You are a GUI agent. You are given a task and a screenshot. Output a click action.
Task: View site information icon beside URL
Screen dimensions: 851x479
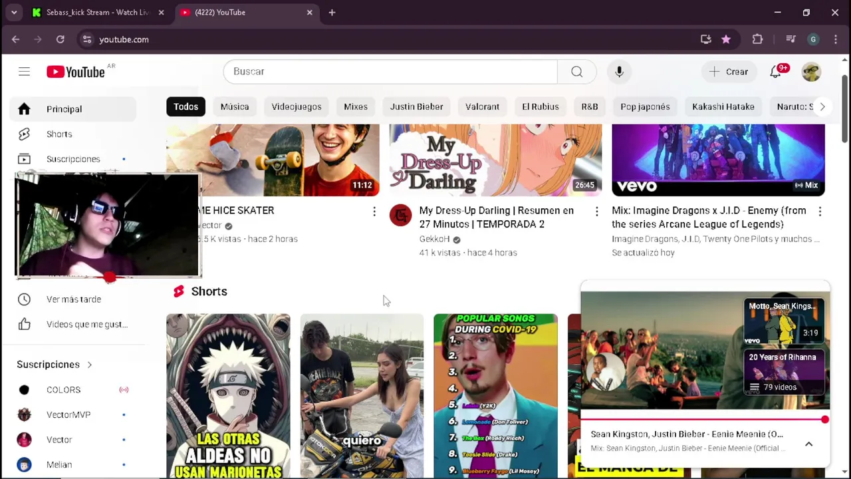86,39
